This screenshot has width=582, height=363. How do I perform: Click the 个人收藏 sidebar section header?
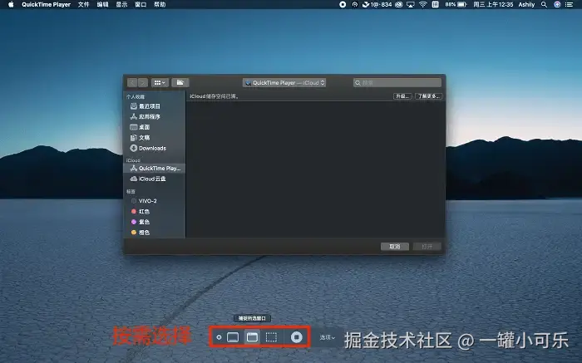tap(135, 96)
